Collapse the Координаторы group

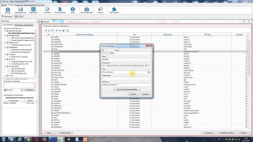coord(5,35)
